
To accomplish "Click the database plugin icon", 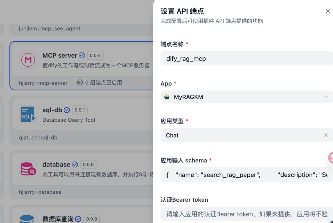I will [28, 169].
